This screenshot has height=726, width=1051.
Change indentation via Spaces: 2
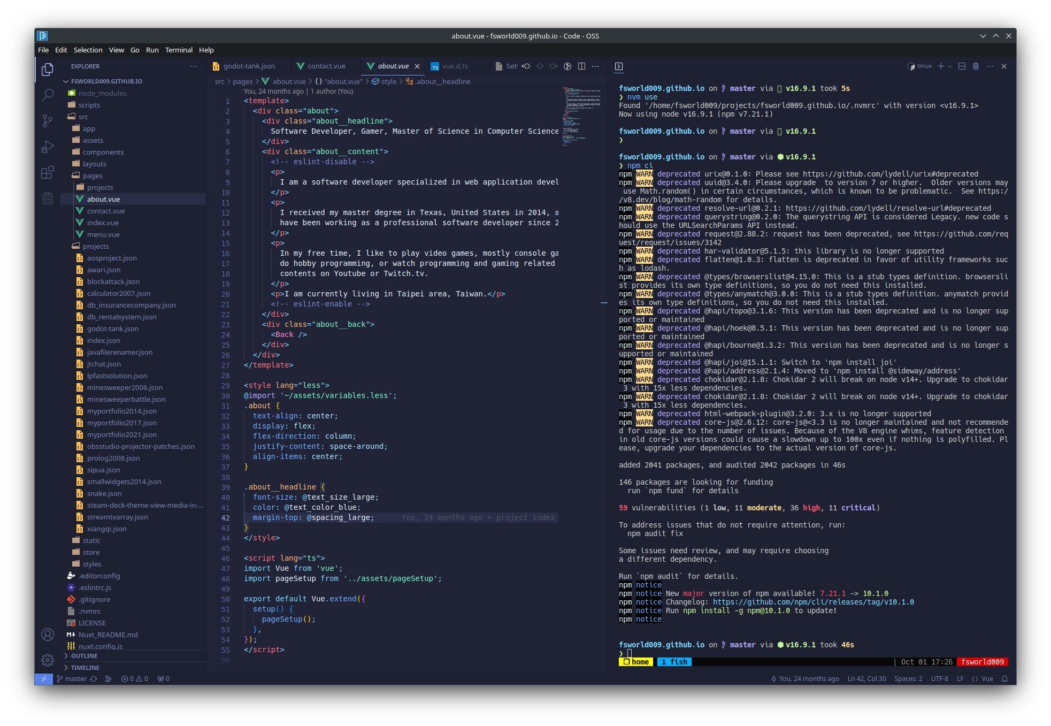tap(908, 679)
